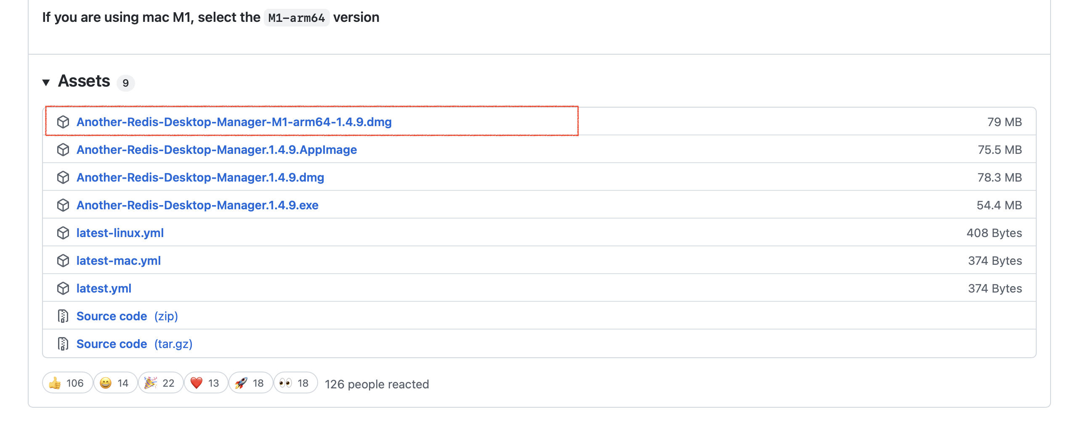1072x422 pixels.
Task: Open the Source code (zip) link
Action: coord(111,316)
